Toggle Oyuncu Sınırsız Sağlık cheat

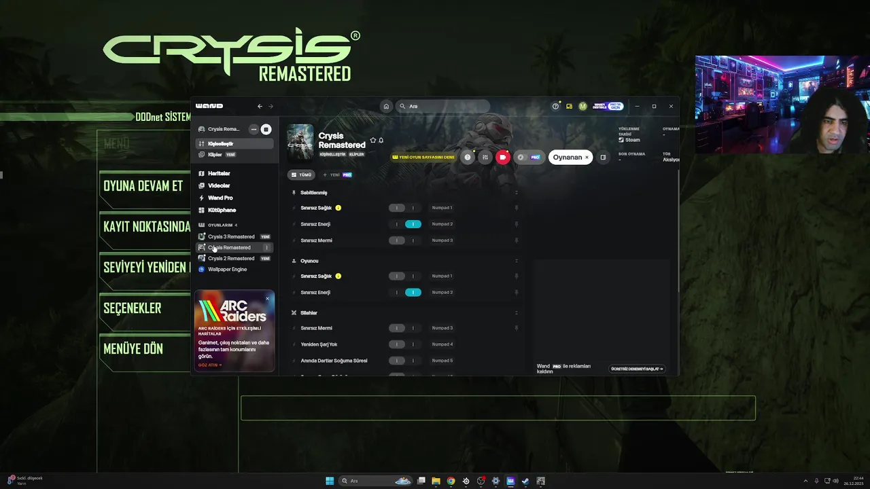[x=405, y=276]
